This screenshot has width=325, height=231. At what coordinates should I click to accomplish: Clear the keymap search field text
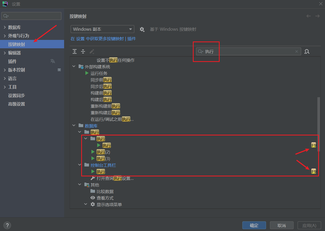coord(297,51)
